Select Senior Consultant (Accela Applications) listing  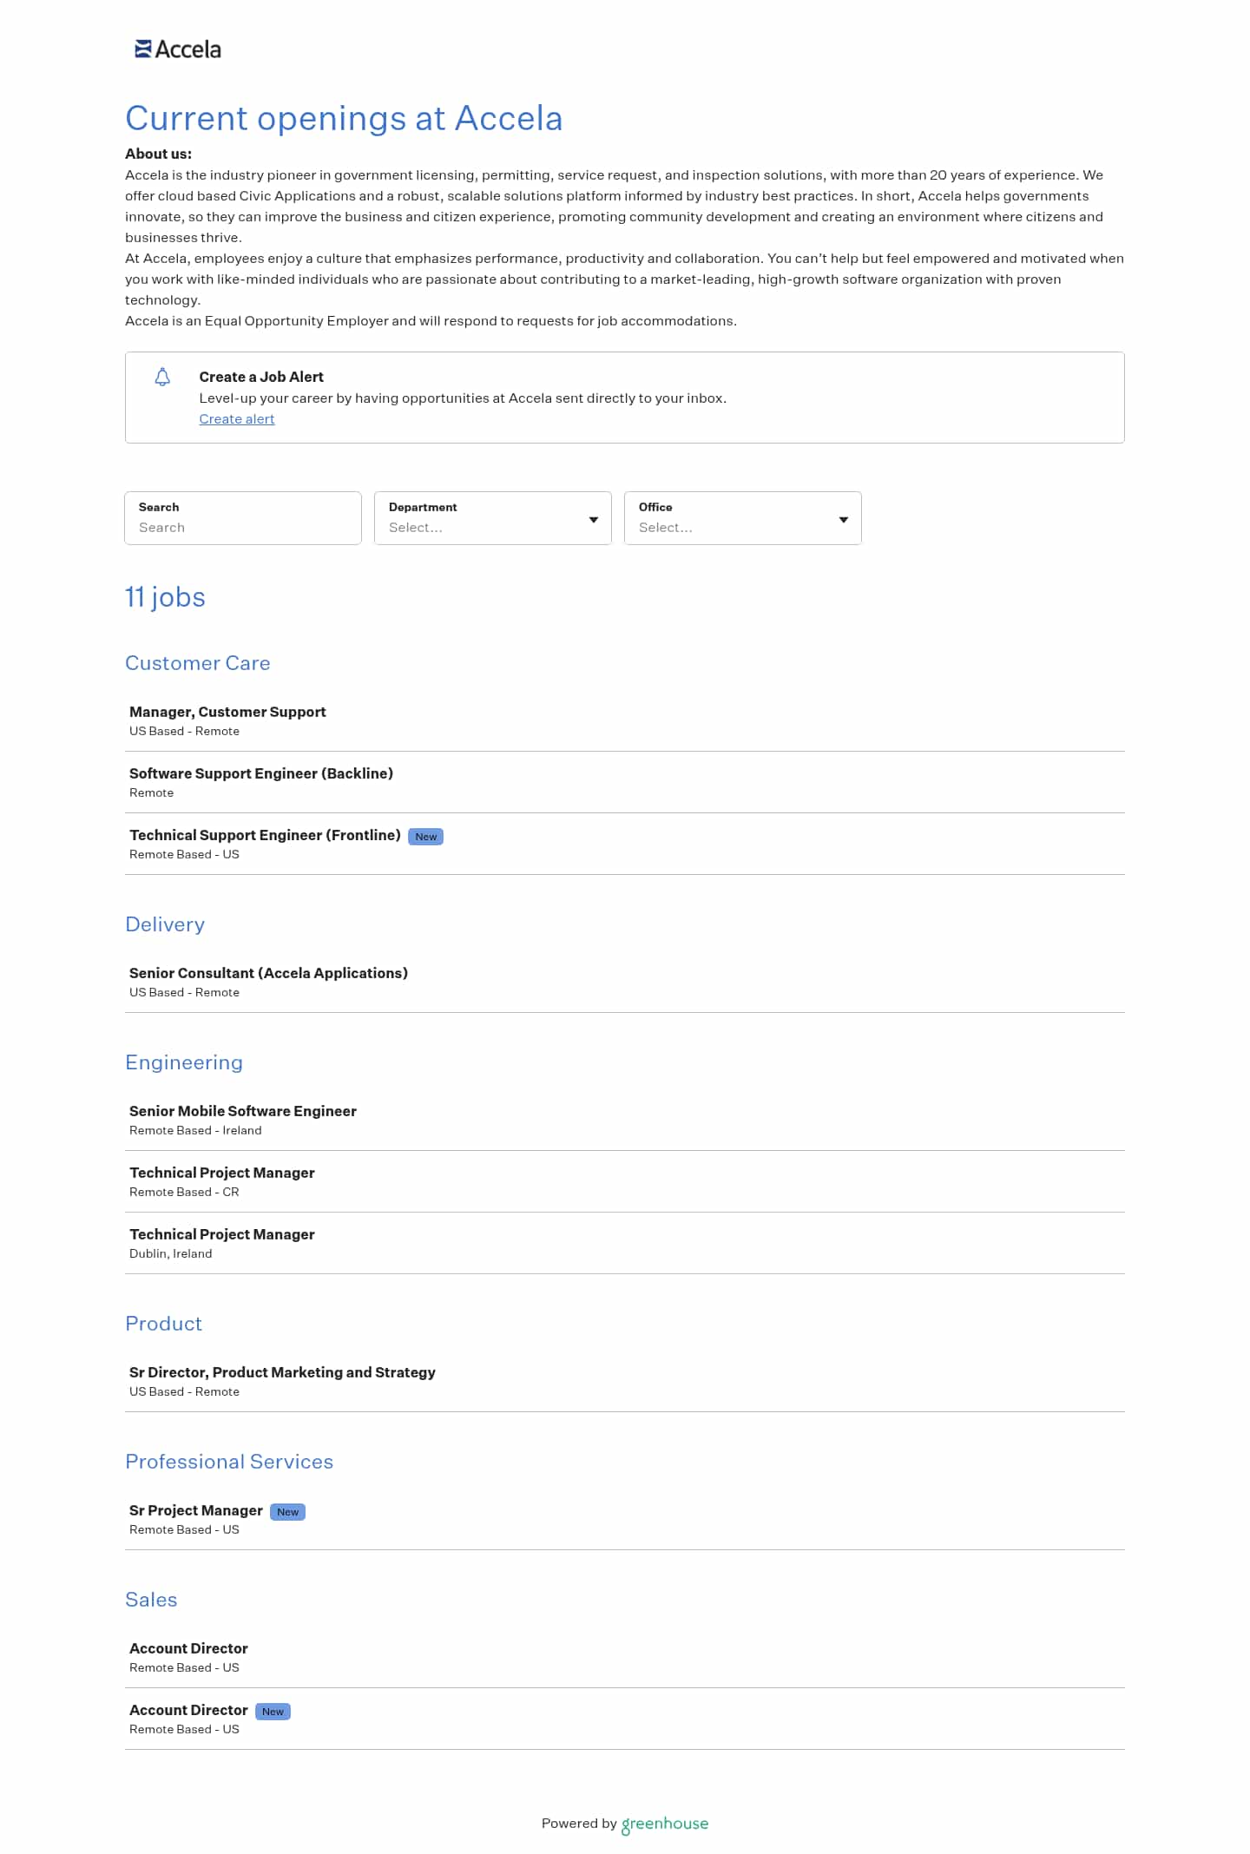[268, 973]
